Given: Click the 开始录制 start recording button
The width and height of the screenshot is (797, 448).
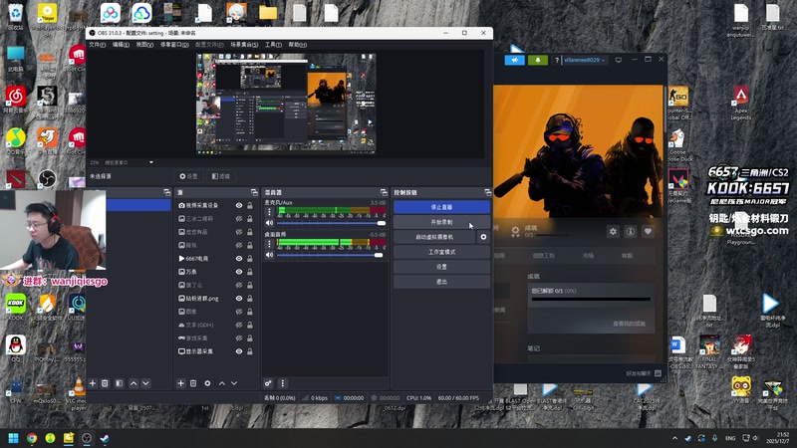Looking at the screenshot, I should click(x=441, y=222).
